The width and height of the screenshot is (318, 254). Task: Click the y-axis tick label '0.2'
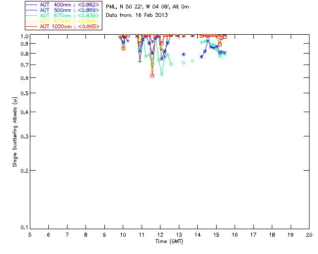click(x=24, y=171)
